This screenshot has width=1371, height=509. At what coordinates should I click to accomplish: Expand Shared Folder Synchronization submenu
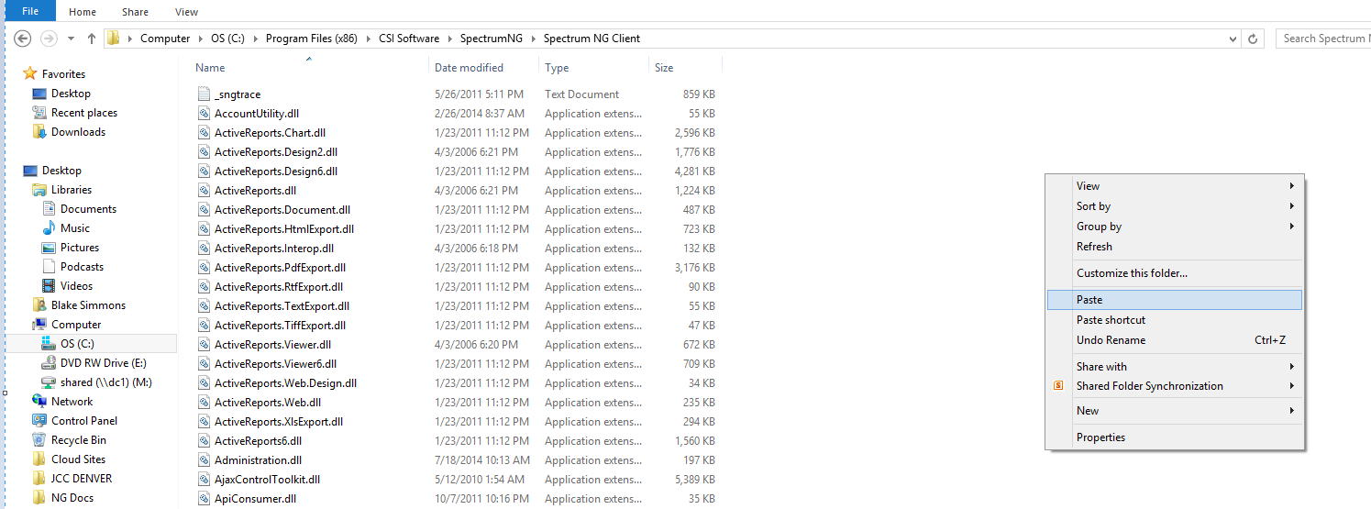(x=1175, y=386)
